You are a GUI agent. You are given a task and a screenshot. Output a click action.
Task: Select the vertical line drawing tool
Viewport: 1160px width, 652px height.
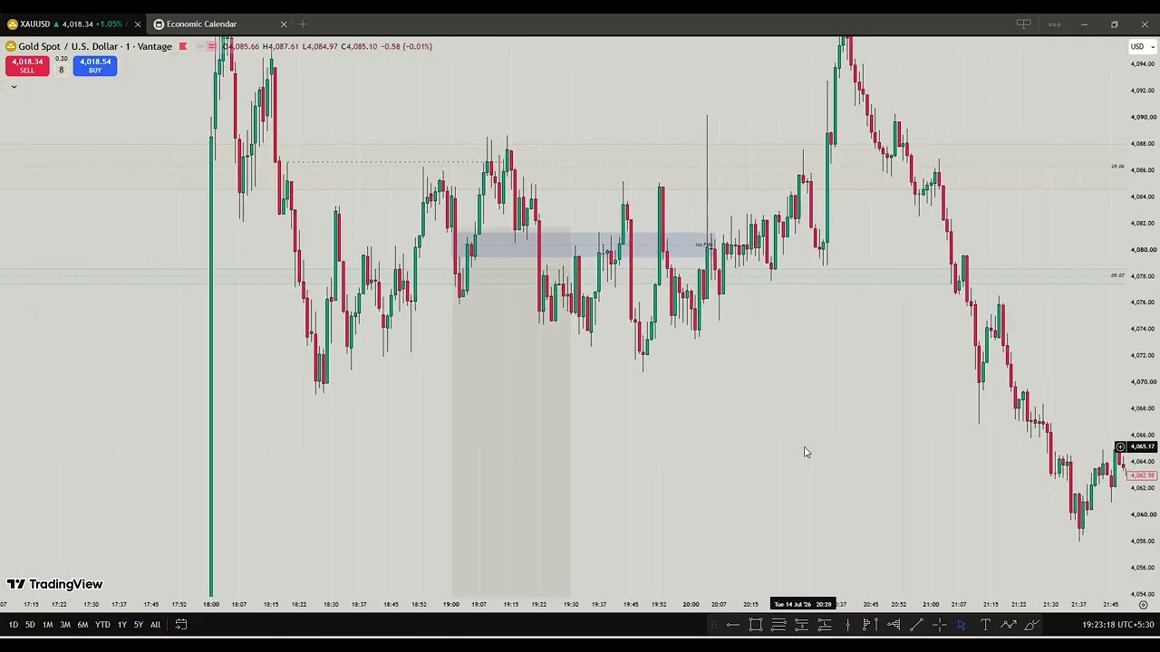848,625
